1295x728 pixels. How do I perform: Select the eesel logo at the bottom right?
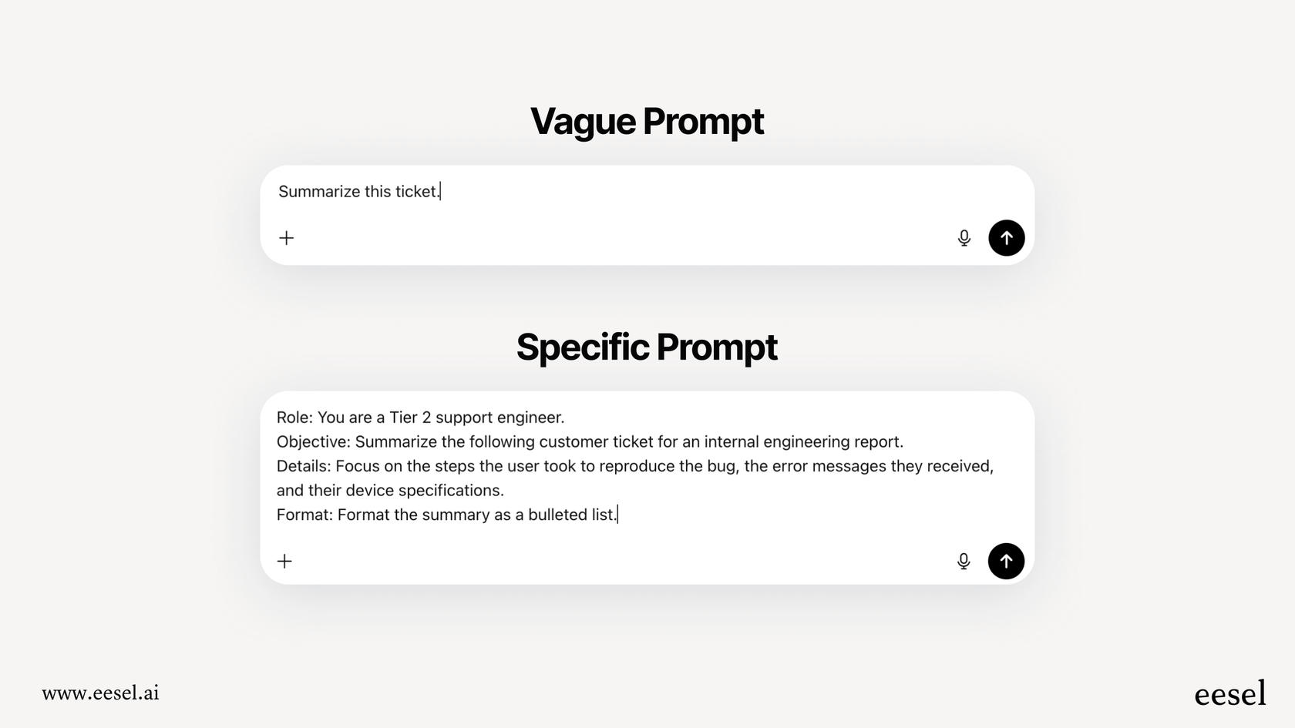coord(1231,693)
